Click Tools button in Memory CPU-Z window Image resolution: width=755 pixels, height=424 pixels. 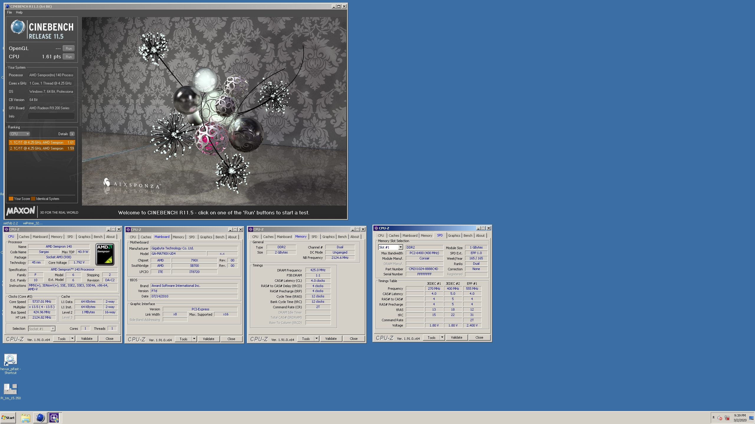[306, 339]
